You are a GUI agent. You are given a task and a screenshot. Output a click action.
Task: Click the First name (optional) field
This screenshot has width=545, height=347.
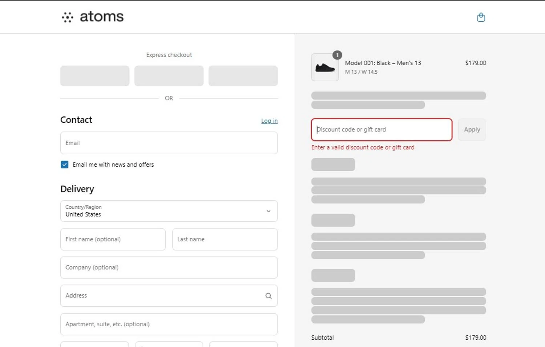tap(113, 239)
